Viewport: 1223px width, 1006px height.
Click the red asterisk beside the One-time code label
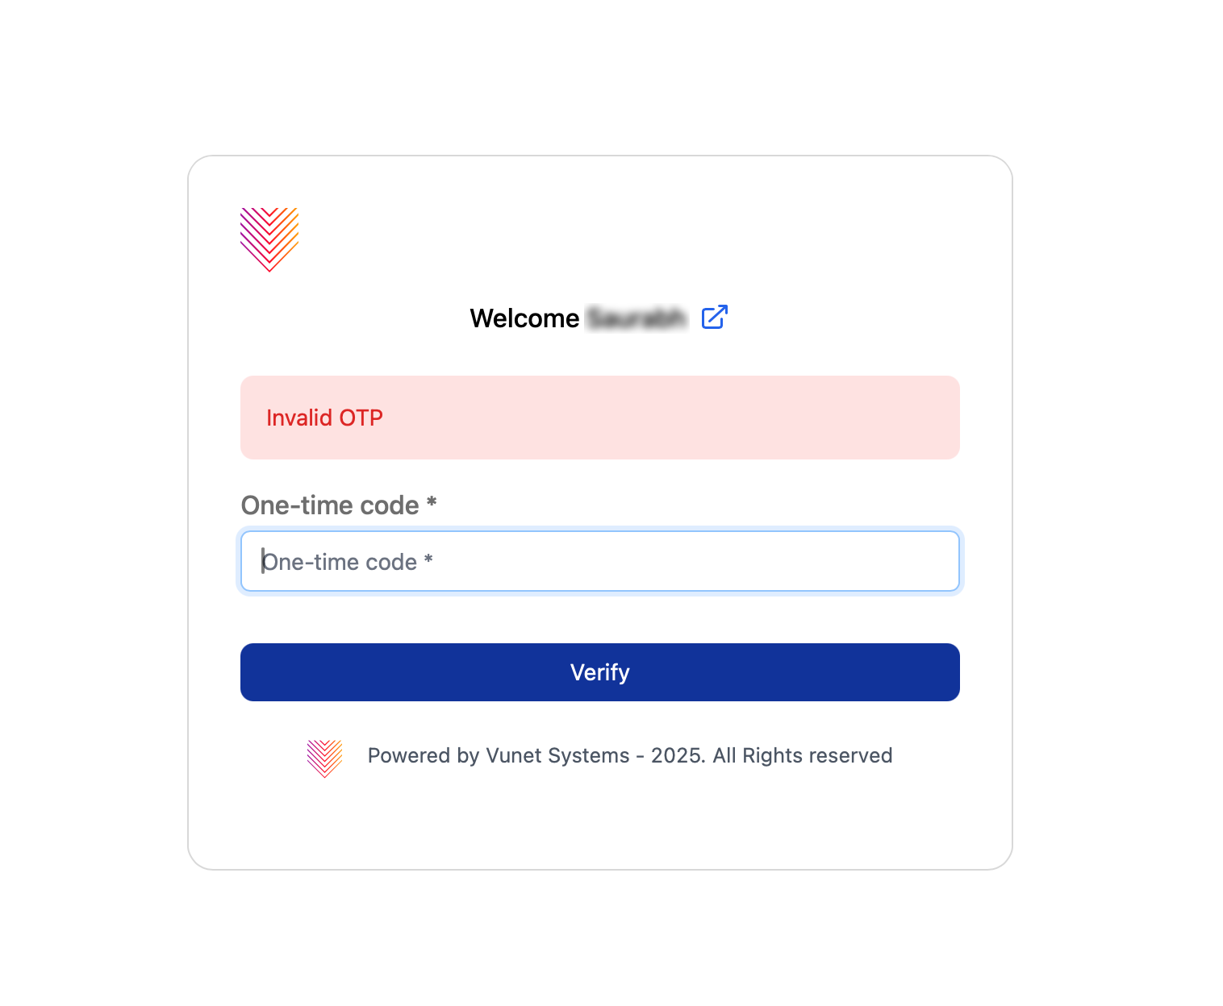pyautogui.click(x=432, y=504)
